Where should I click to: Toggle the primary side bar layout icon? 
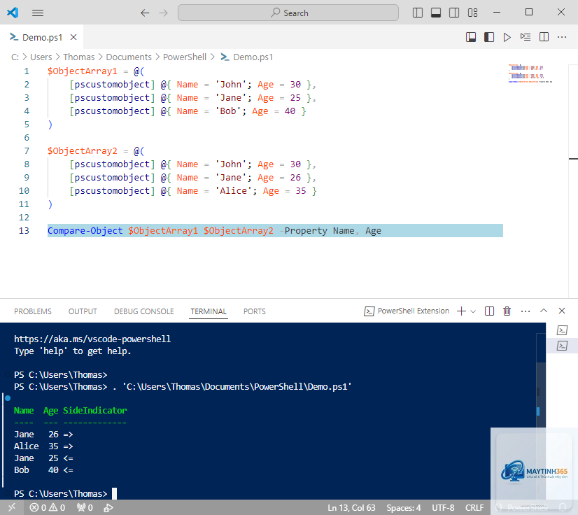pos(417,13)
